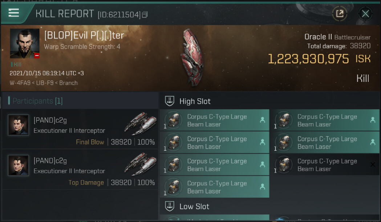
Task: Select Top Damage participant c2g portrait
Action: [x=19, y=165]
